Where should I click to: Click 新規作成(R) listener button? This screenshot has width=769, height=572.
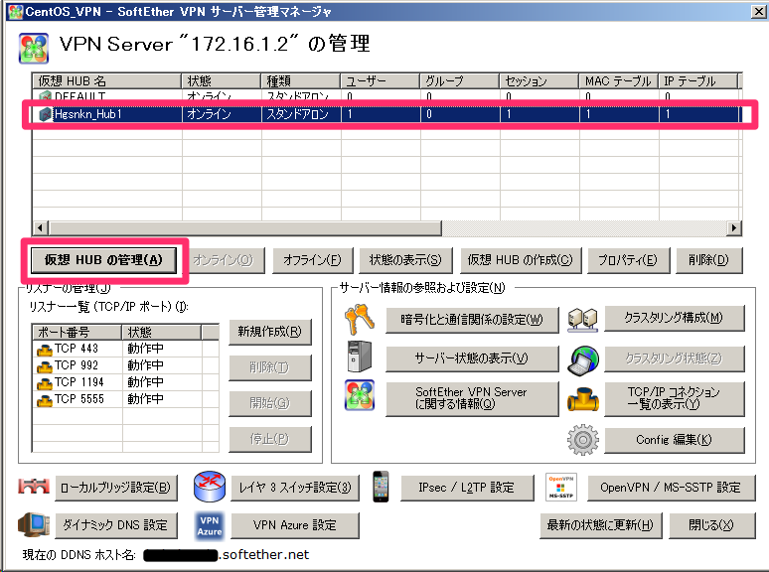tap(269, 332)
